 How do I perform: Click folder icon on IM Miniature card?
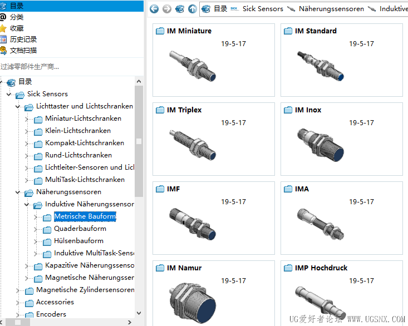click(160, 31)
